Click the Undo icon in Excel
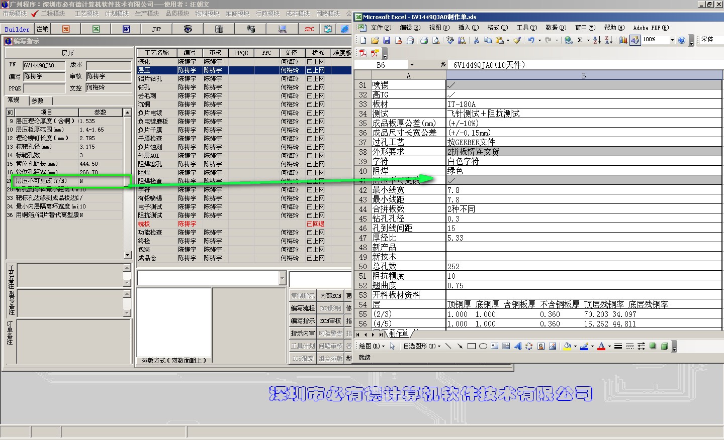This screenshot has width=724, height=440. tap(531, 40)
